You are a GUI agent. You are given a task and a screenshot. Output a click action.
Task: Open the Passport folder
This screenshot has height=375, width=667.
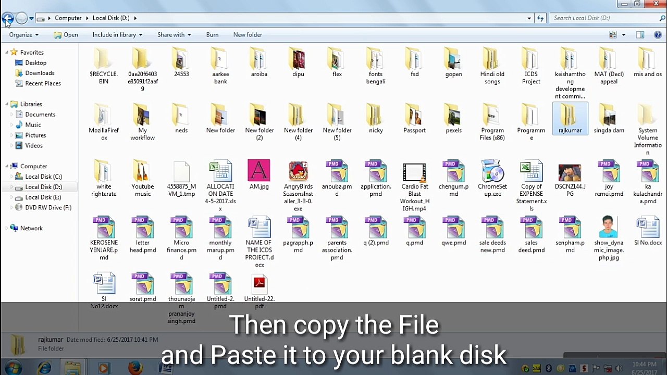(x=414, y=119)
